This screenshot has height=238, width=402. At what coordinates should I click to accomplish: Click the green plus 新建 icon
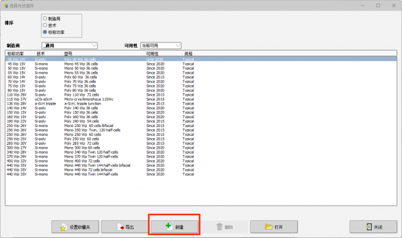(169, 227)
